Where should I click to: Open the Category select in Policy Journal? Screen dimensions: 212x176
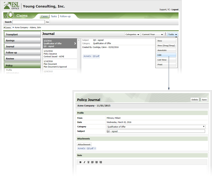coord(156,127)
